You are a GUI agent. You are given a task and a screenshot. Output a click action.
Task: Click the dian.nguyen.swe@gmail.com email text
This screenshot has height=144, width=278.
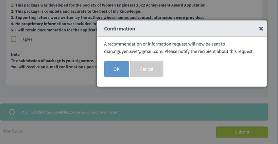coord(133,51)
